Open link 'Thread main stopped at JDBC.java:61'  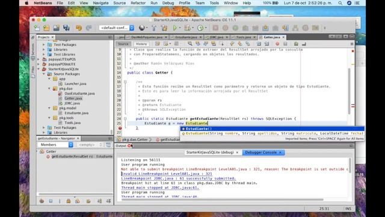coord(160,187)
